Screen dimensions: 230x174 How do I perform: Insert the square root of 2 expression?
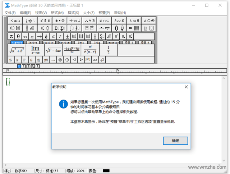tap(102, 60)
